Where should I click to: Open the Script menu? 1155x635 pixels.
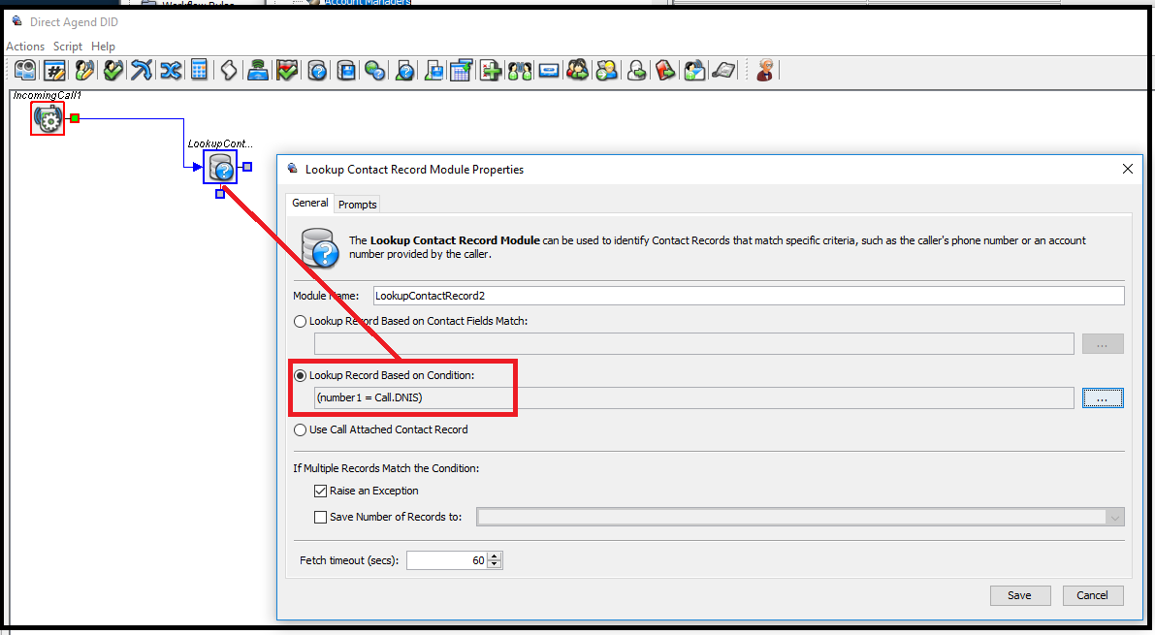point(68,47)
